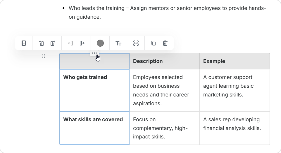Insert a column to the right

coord(53,43)
